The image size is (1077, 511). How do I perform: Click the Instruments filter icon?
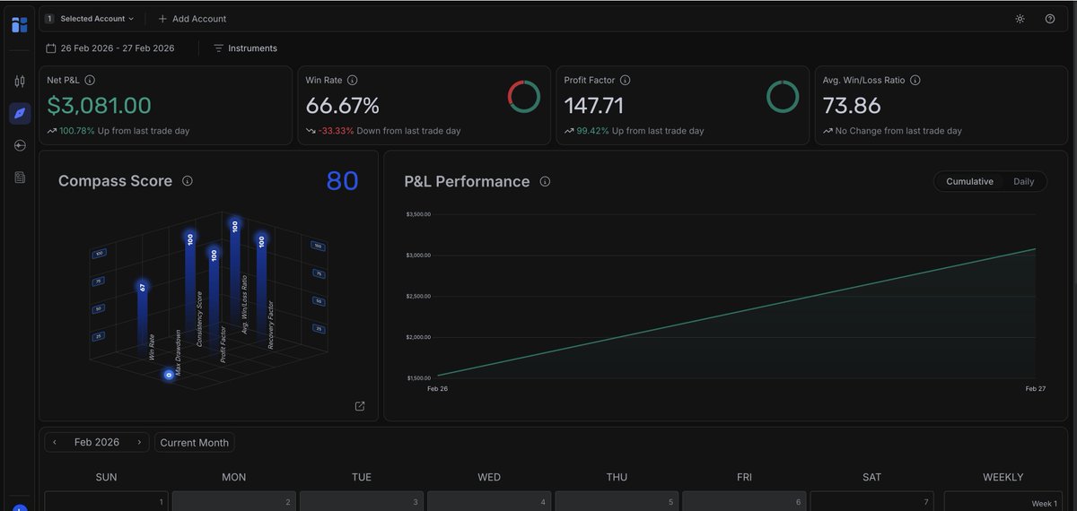tap(218, 48)
